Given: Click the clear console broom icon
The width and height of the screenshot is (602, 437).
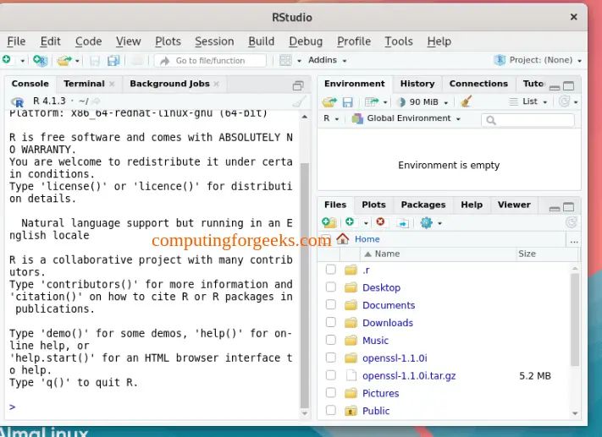Looking at the screenshot, I should point(299,101).
